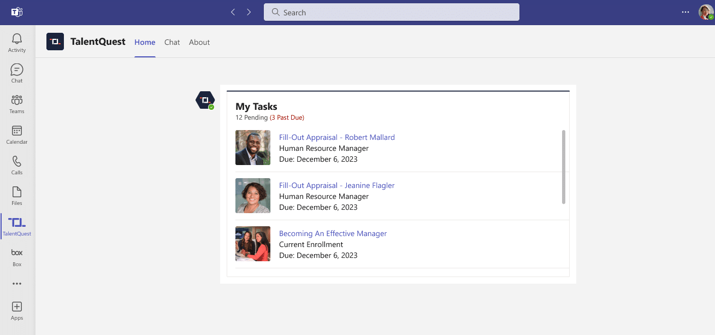Go forward with the right arrow
This screenshot has height=335, width=715.
(249, 12)
